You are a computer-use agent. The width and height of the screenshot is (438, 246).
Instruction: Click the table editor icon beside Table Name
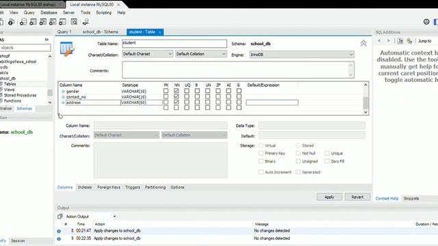(x=67, y=49)
